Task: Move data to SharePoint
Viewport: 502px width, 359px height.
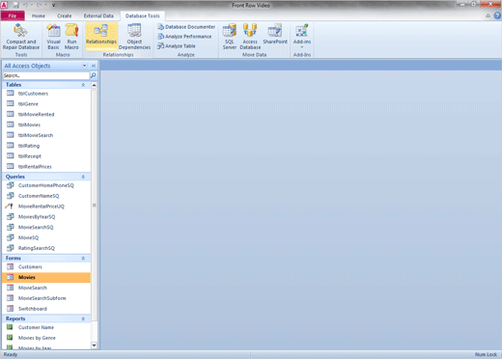Action: tap(275, 34)
